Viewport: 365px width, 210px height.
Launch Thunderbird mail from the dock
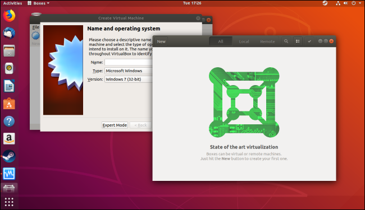(x=9, y=33)
